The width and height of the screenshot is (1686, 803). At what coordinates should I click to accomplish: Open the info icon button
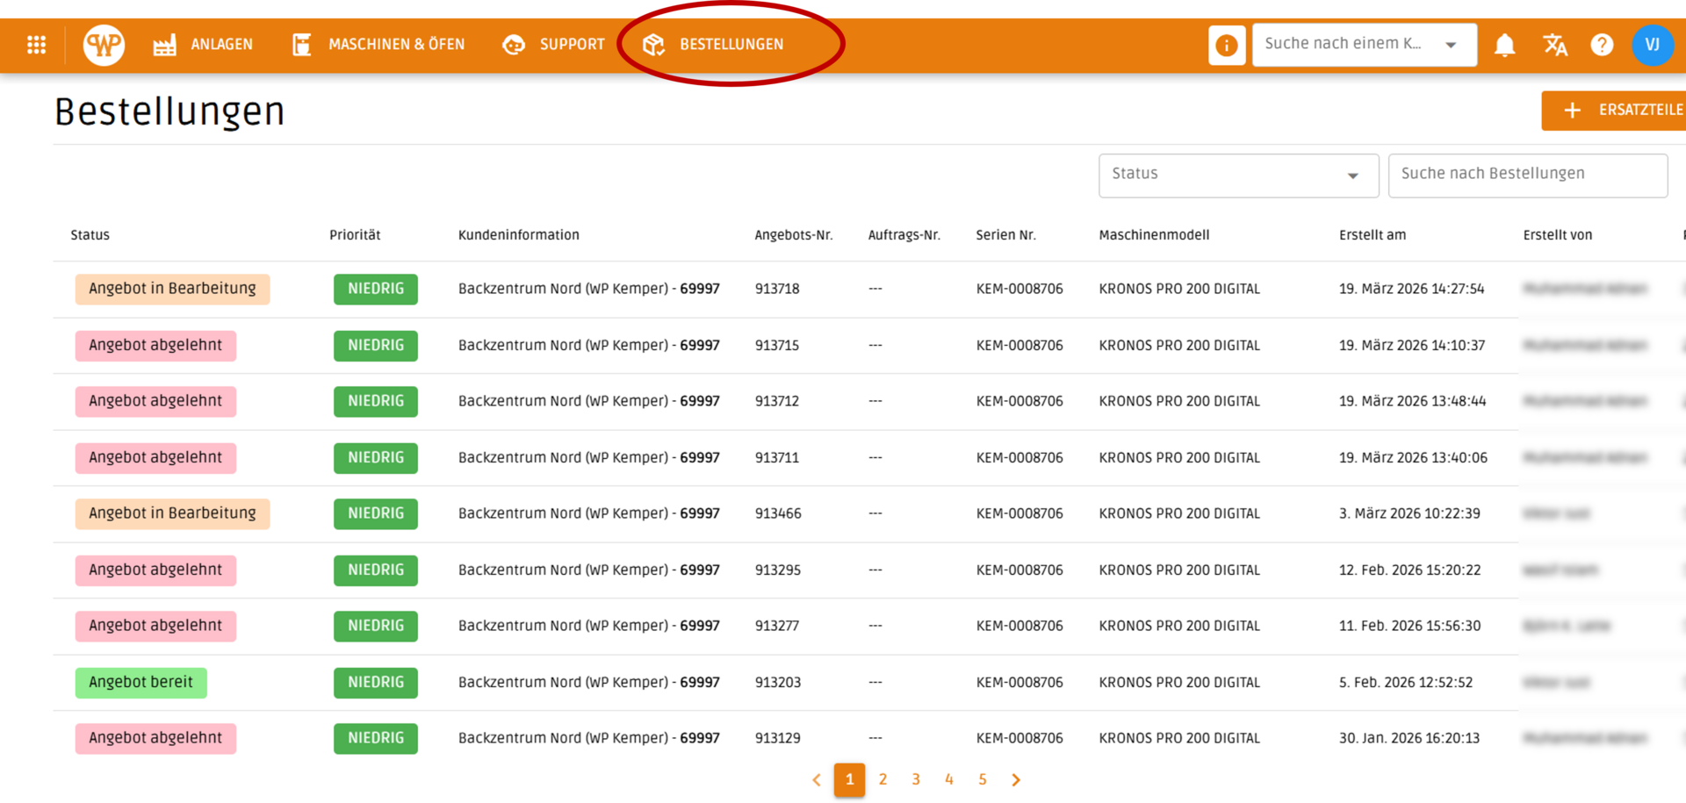[x=1227, y=45]
